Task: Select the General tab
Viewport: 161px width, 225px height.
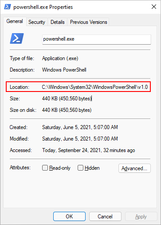Action: (15, 21)
